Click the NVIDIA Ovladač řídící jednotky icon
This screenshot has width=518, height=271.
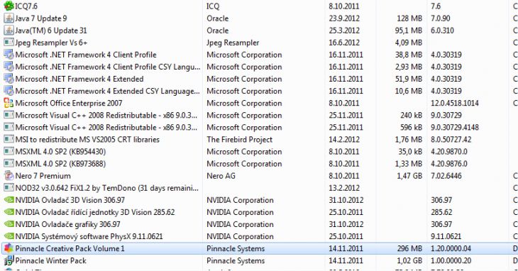[9, 212]
